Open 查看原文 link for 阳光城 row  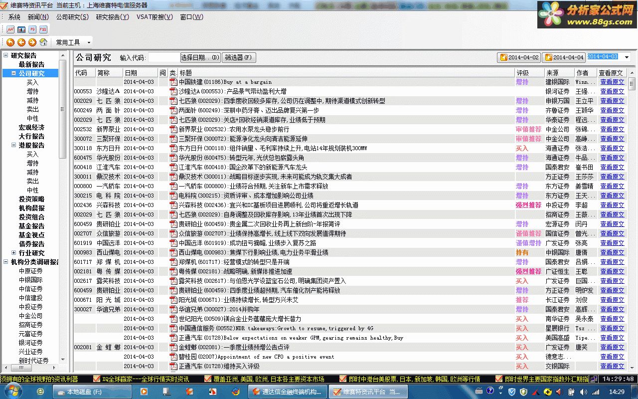[x=612, y=300]
